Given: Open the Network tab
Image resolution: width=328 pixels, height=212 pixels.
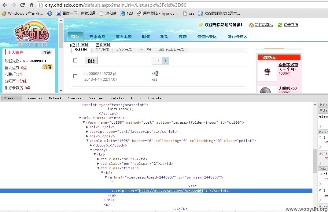Looking at the screenshot, I should (x=55, y=98).
